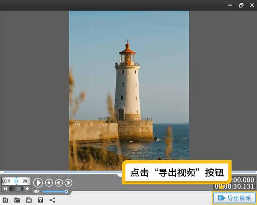The image size is (257, 205).
Task: Click the volume slider handle
Action: (x=66, y=192)
